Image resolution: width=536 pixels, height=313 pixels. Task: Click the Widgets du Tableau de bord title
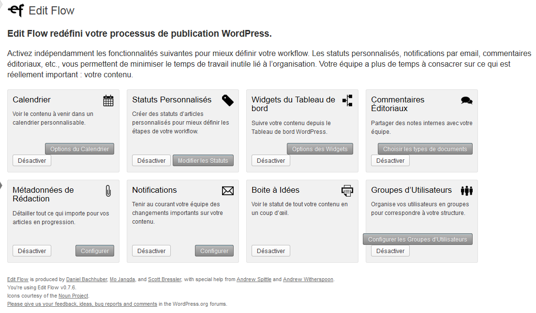293,104
